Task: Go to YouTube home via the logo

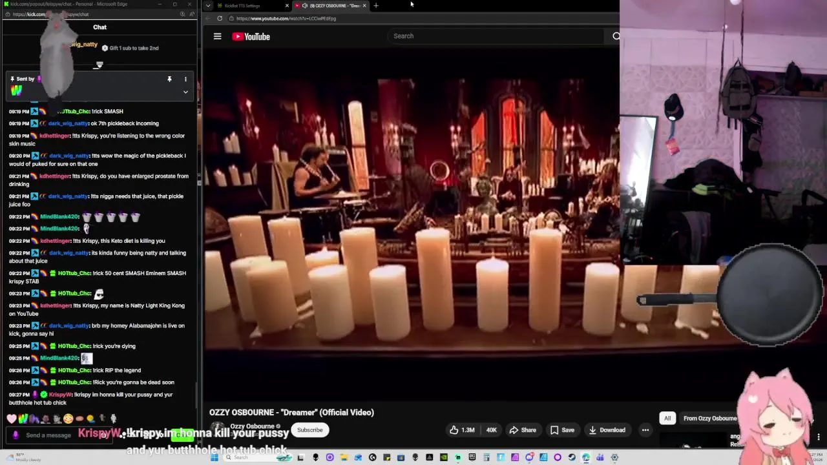Action: point(251,37)
